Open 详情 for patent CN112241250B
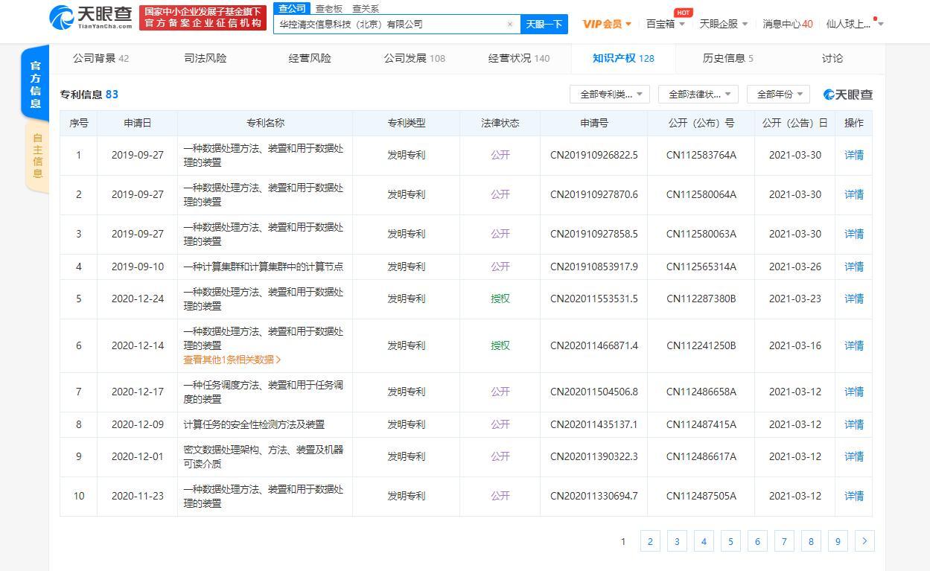 (x=854, y=345)
